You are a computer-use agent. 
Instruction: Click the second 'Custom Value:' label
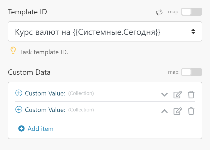click(45, 110)
